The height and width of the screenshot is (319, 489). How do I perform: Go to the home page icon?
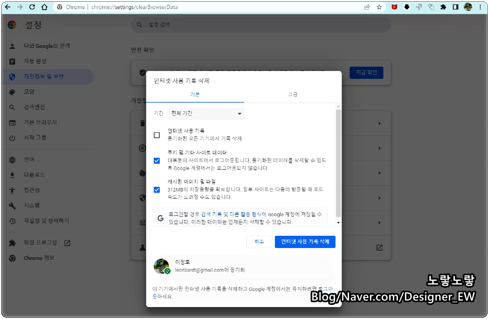click(x=44, y=7)
